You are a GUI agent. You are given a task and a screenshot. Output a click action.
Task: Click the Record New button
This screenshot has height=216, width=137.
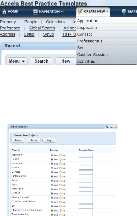point(66,61)
